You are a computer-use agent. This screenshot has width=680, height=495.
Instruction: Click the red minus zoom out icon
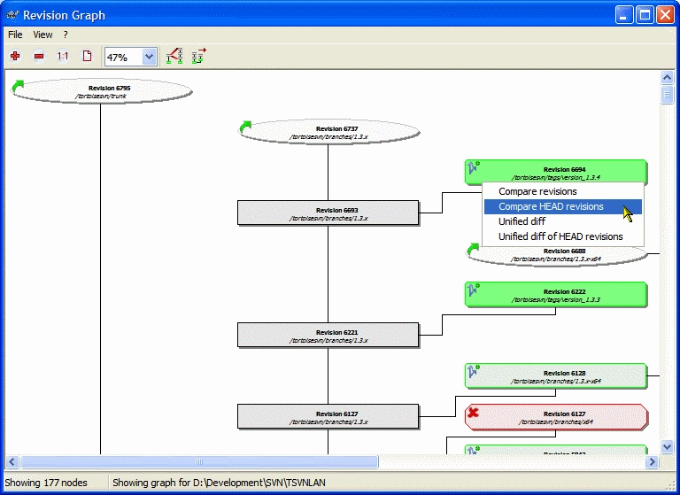click(x=39, y=57)
